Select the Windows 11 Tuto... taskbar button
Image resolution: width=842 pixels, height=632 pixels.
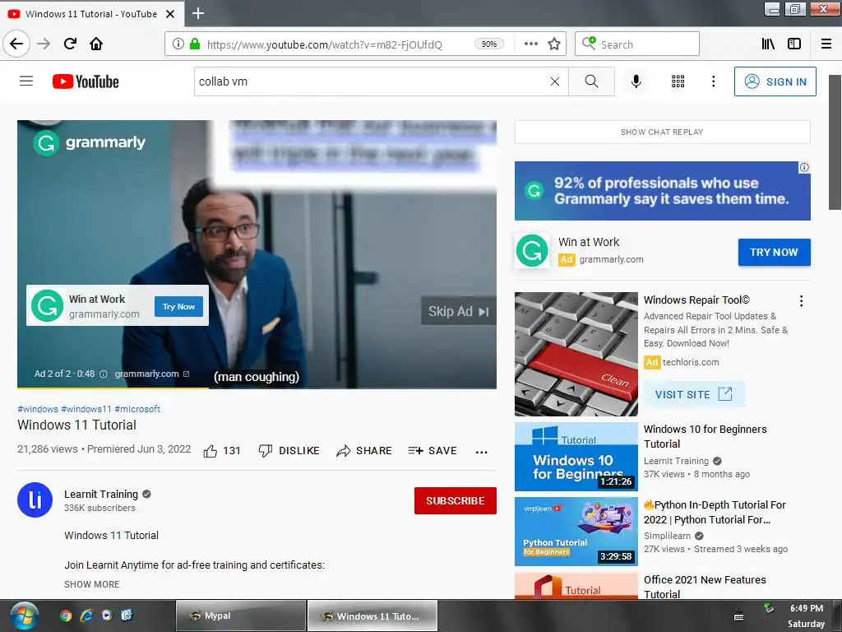[372, 616]
